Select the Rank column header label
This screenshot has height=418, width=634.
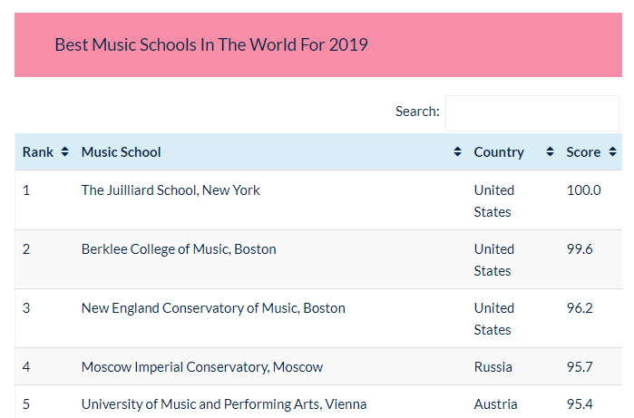(38, 152)
